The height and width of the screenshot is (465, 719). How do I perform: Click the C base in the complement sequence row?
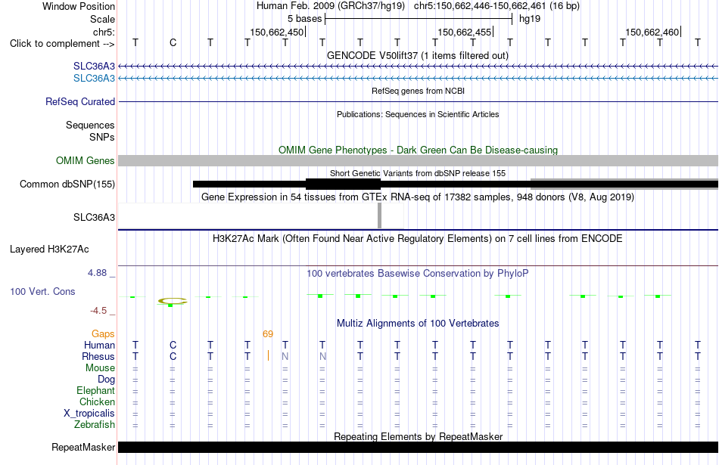[173, 42]
